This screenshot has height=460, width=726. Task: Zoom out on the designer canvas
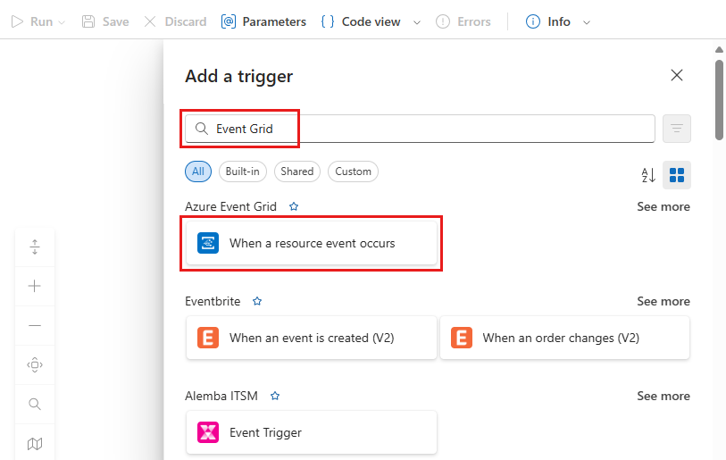35,325
